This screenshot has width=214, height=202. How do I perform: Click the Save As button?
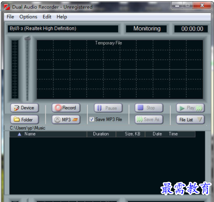[149, 120]
